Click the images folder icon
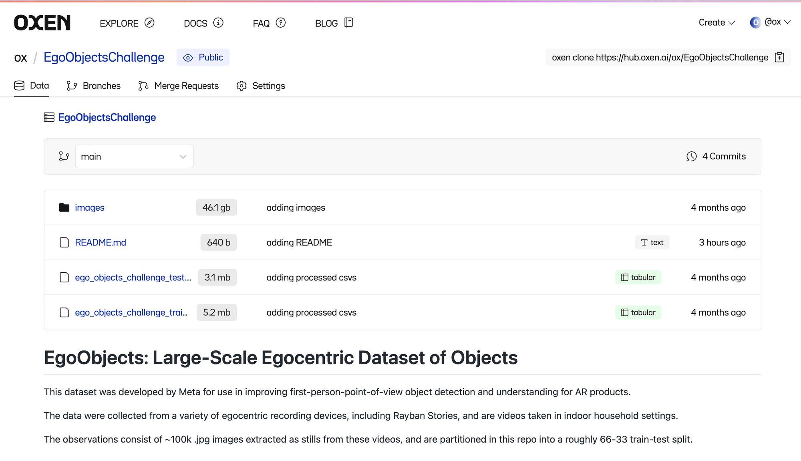This screenshot has height=461, width=801. click(x=64, y=207)
